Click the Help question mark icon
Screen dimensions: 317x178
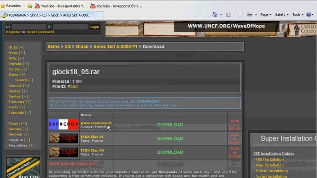[x=309, y=15]
